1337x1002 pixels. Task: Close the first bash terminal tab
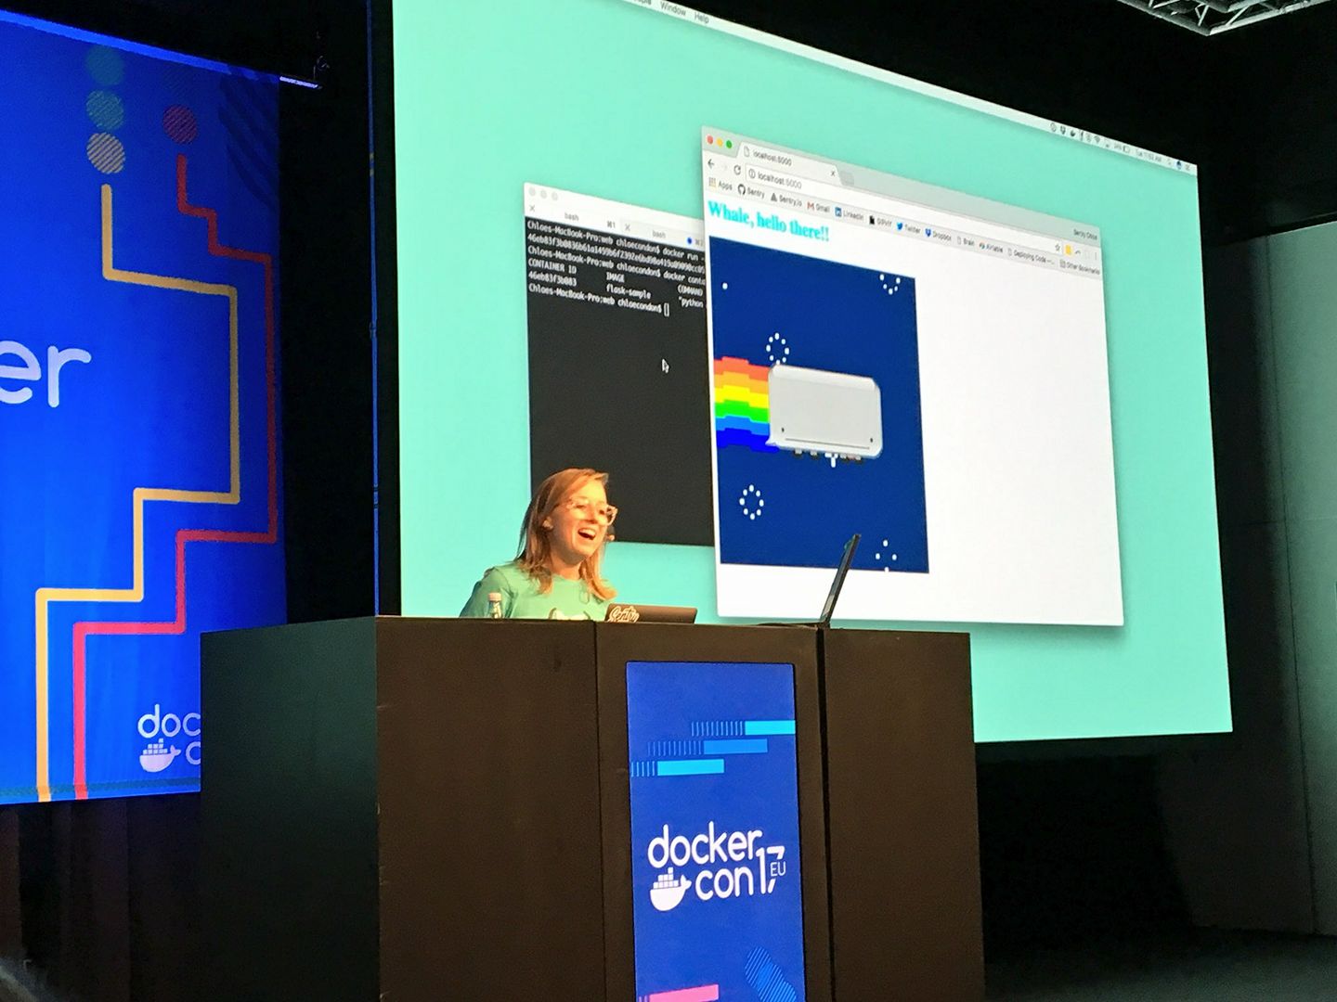tap(533, 209)
